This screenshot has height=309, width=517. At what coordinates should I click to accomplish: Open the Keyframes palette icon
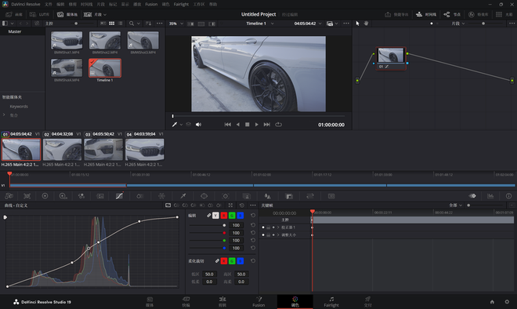click(472, 196)
